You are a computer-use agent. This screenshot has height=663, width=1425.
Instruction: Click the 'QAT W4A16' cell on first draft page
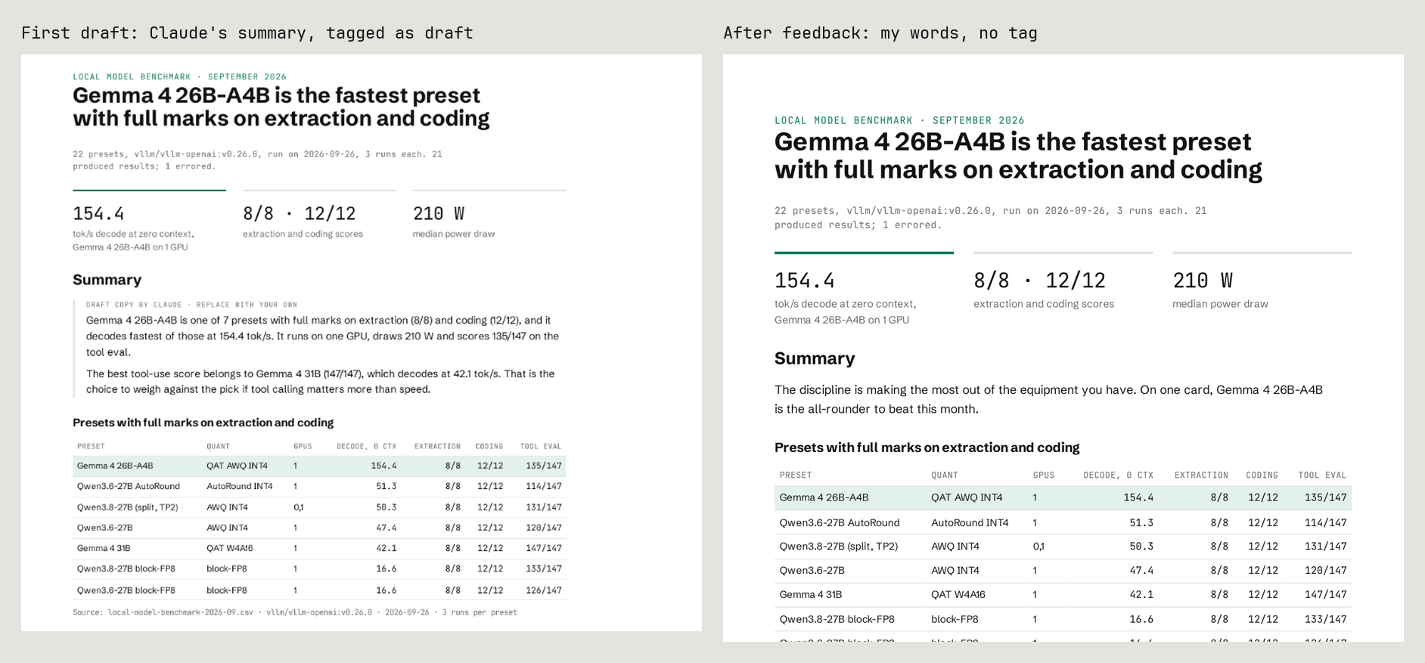tap(230, 548)
